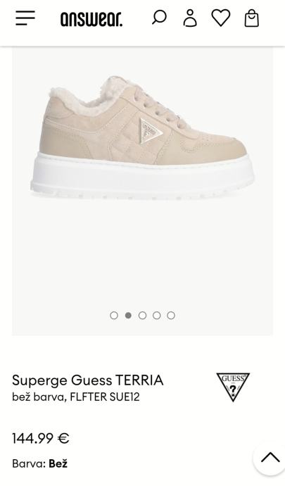The image size is (285, 486).
Task: Select the fifth image carousel dot
Action: tap(171, 316)
